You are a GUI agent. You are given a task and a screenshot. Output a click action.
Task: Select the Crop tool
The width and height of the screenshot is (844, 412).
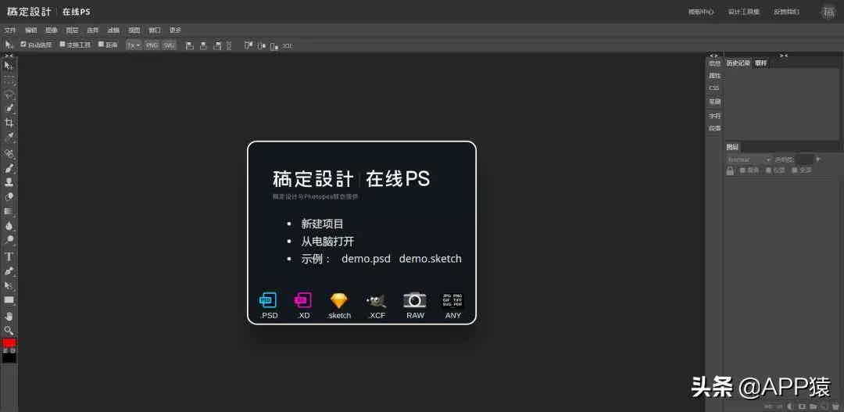[x=9, y=123]
